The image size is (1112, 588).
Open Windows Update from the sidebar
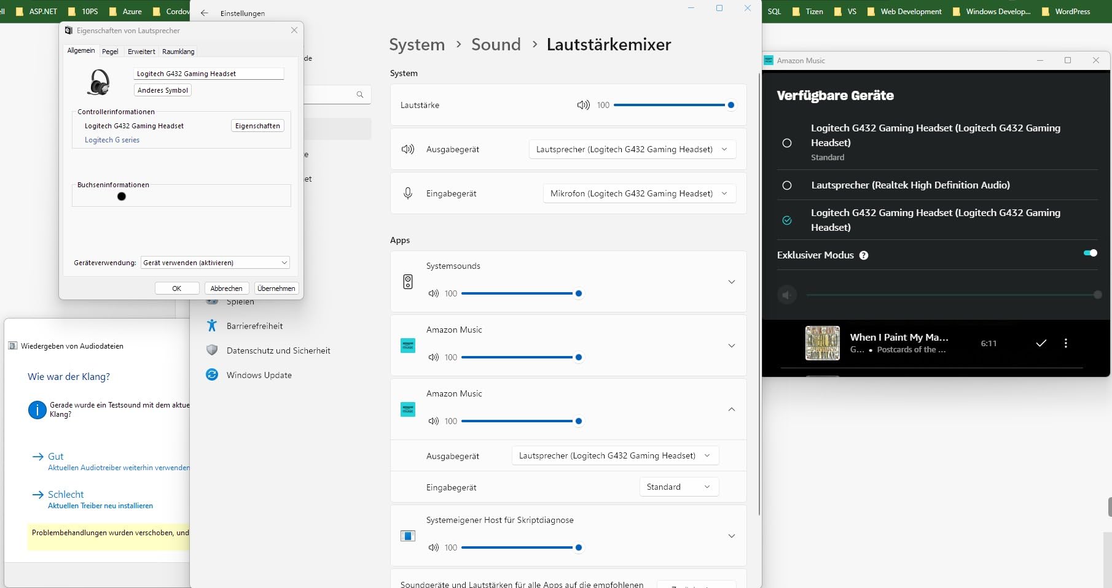pyautogui.click(x=259, y=375)
